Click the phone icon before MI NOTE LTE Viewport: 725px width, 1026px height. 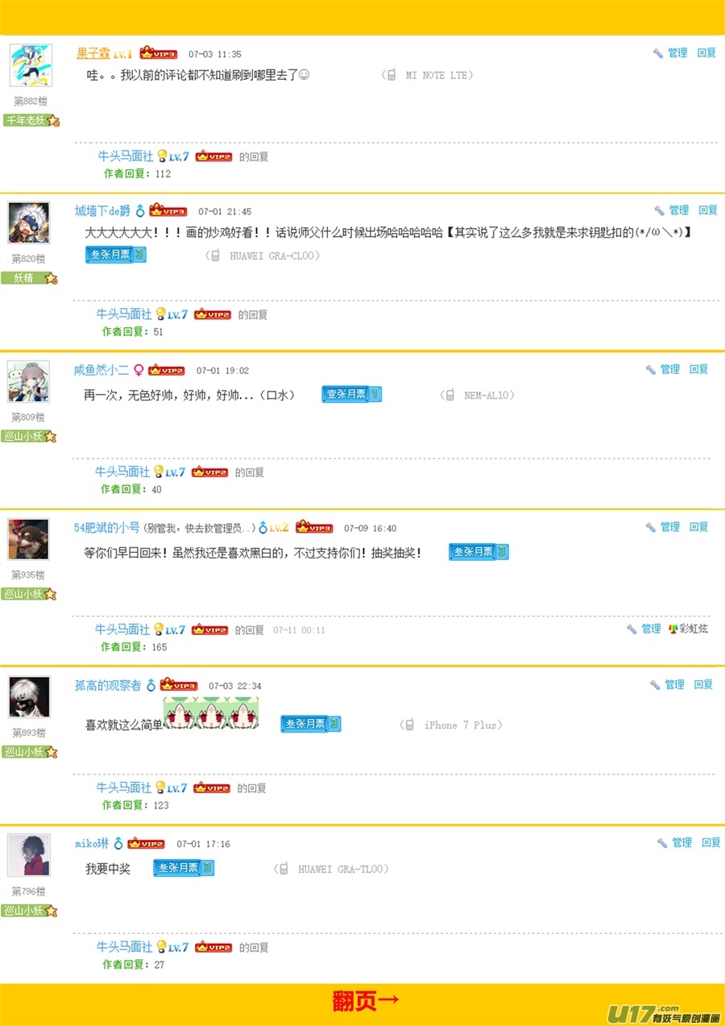[391, 75]
